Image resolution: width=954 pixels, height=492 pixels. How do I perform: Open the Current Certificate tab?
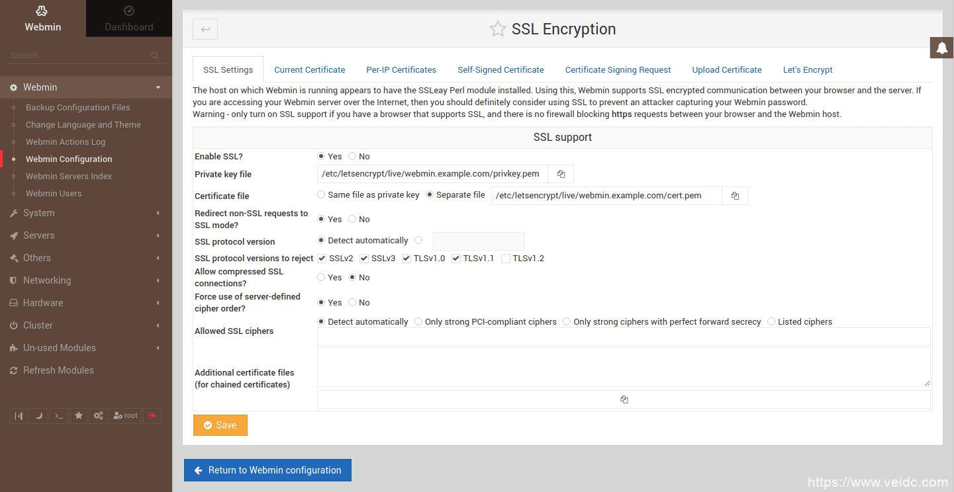click(x=309, y=69)
